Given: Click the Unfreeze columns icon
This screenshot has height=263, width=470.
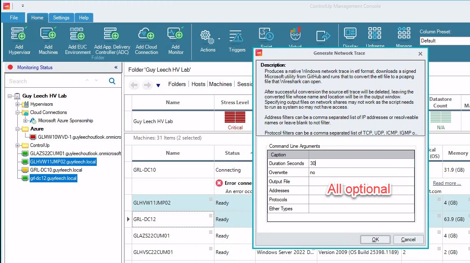Looking at the screenshot, I should [375, 33].
